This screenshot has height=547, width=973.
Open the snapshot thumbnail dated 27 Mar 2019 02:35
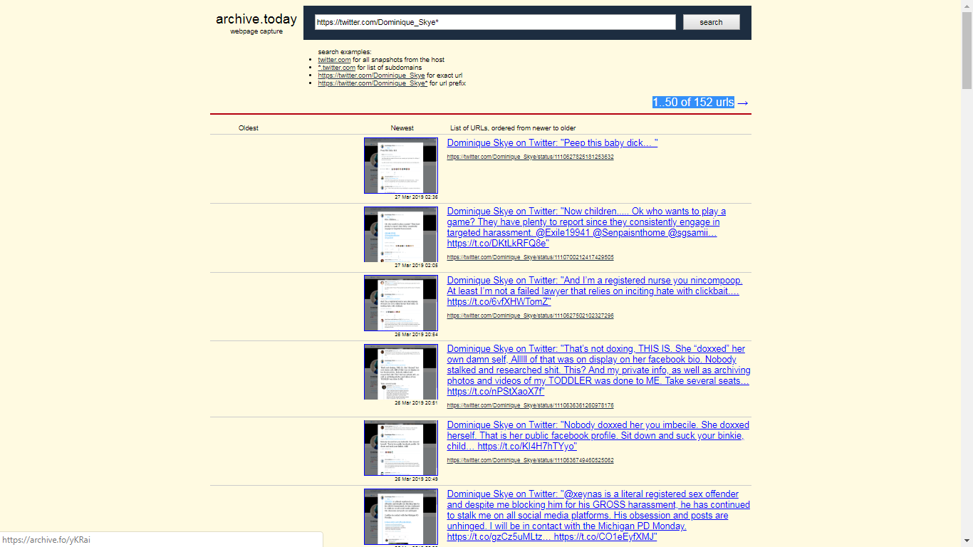(401, 165)
